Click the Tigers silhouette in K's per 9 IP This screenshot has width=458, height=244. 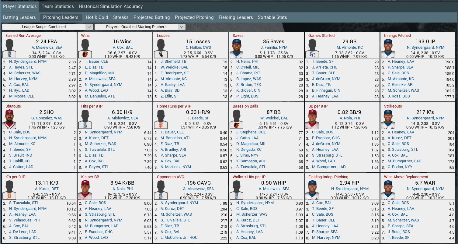[x=10, y=190]
